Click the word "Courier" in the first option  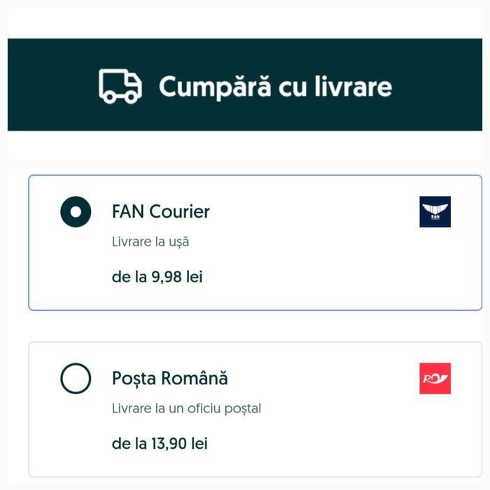[x=178, y=211]
